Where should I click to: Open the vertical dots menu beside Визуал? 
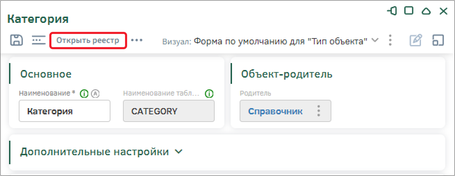390,41
